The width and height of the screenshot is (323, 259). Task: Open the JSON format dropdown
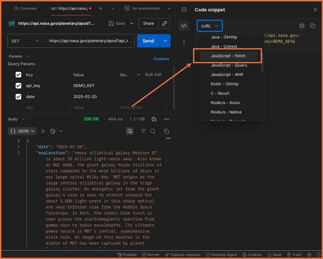point(22,131)
